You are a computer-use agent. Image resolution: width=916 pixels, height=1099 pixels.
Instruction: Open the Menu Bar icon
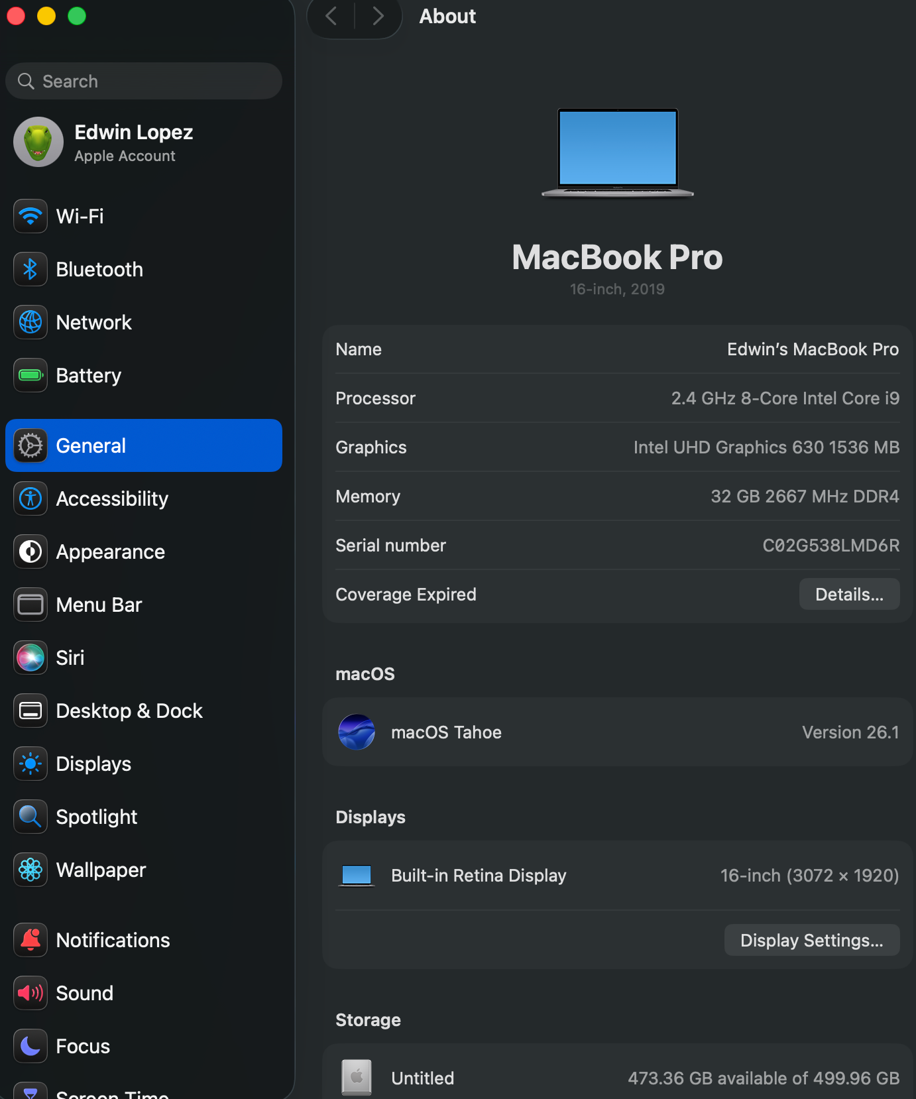(30, 605)
